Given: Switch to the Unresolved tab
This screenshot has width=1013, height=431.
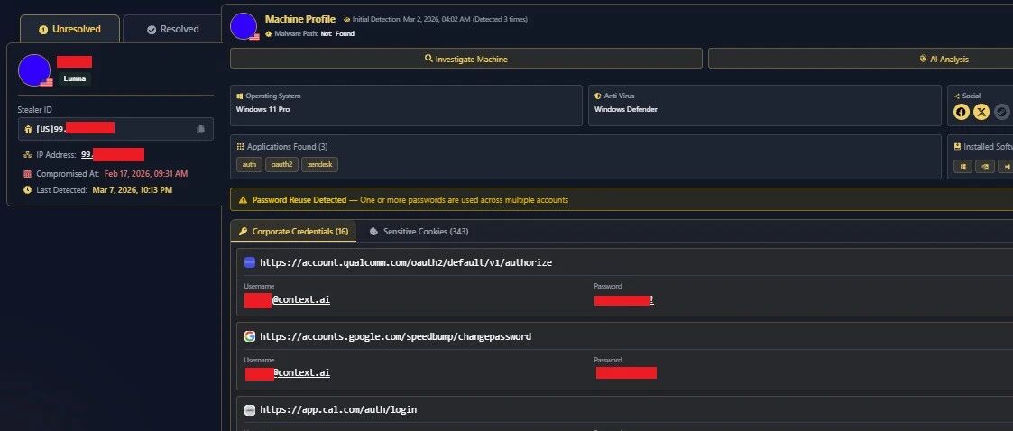Looking at the screenshot, I should click(x=69, y=29).
